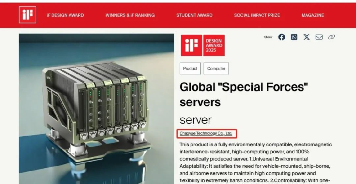Click the red iF award logo badge
Viewport: 356px width, 184px height.
click(192, 45)
